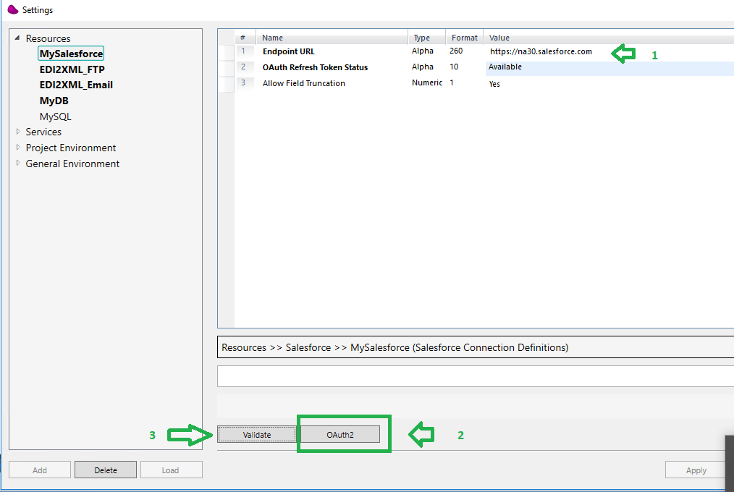Click the Delete button
This screenshot has width=734, height=492.
tap(106, 470)
